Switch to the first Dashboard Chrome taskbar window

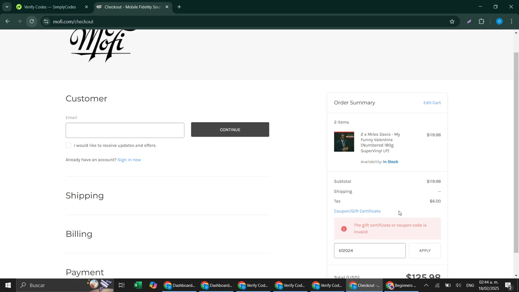(179, 285)
